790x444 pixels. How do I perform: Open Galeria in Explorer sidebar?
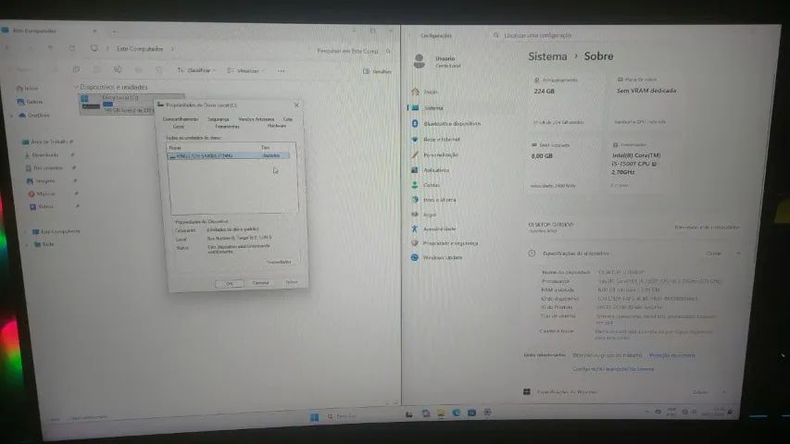click(30, 102)
